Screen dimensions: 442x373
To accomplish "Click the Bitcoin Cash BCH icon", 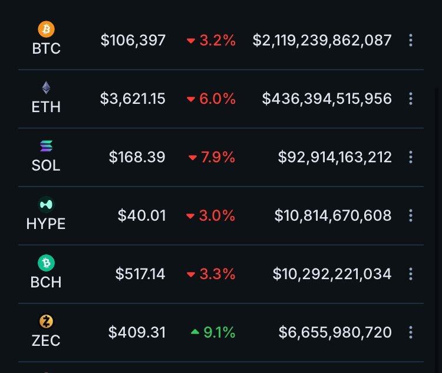I will pyautogui.click(x=46, y=263).
